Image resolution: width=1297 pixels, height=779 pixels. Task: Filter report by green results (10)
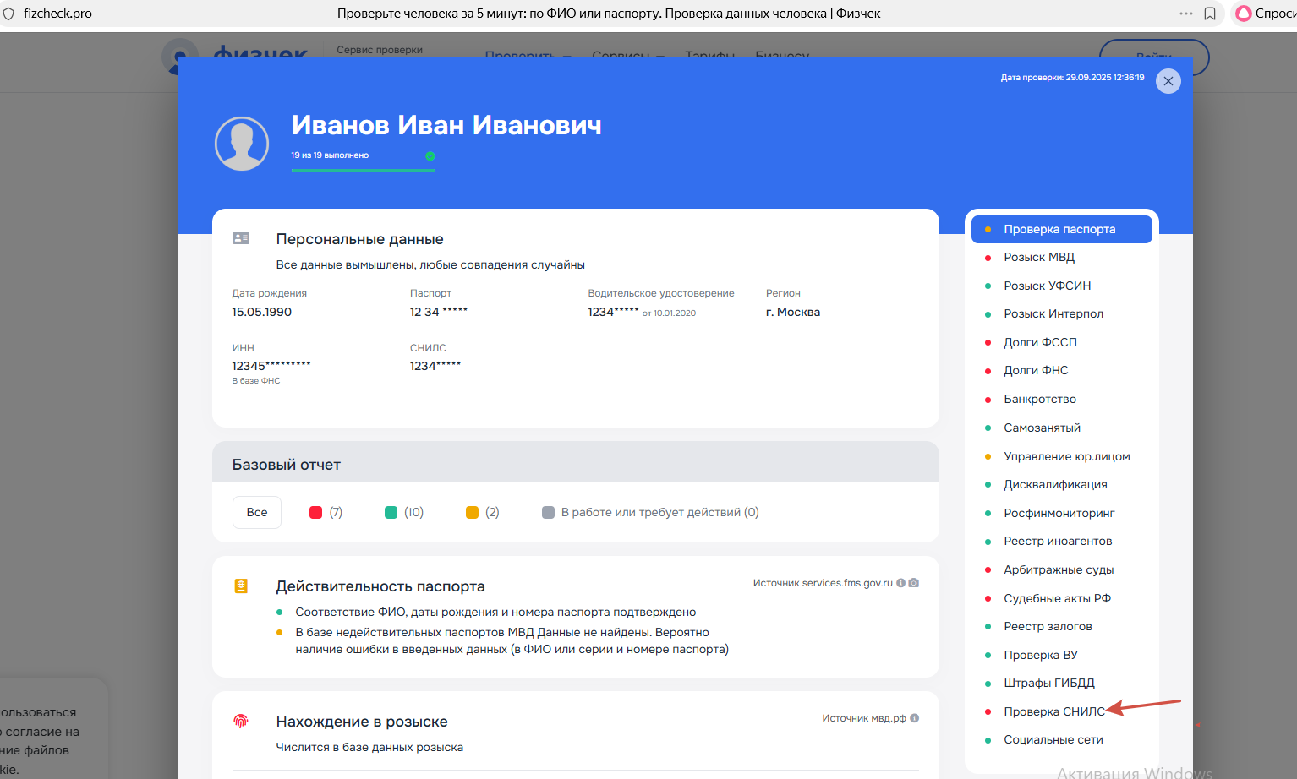click(403, 512)
